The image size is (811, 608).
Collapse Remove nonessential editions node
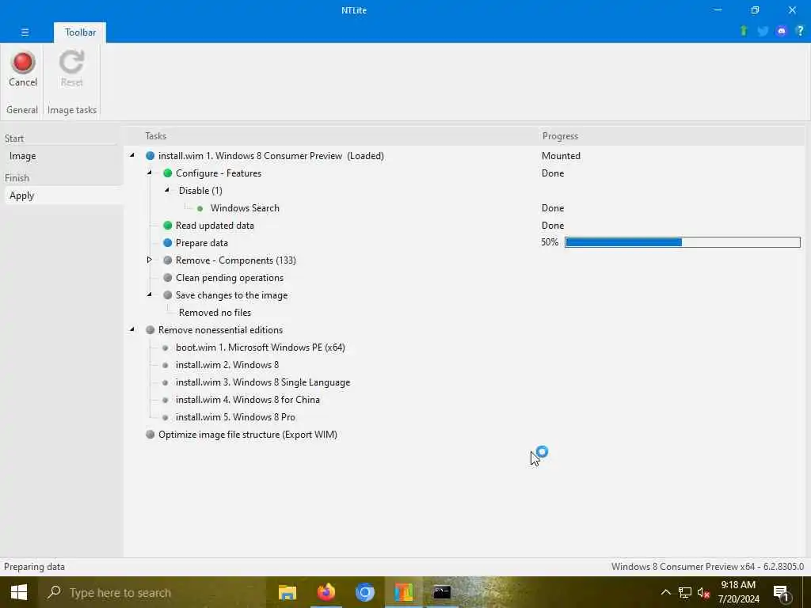tap(132, 329)
